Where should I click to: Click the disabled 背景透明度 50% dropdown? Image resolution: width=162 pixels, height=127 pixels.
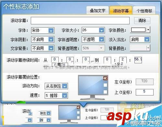[x=93, y=48]
